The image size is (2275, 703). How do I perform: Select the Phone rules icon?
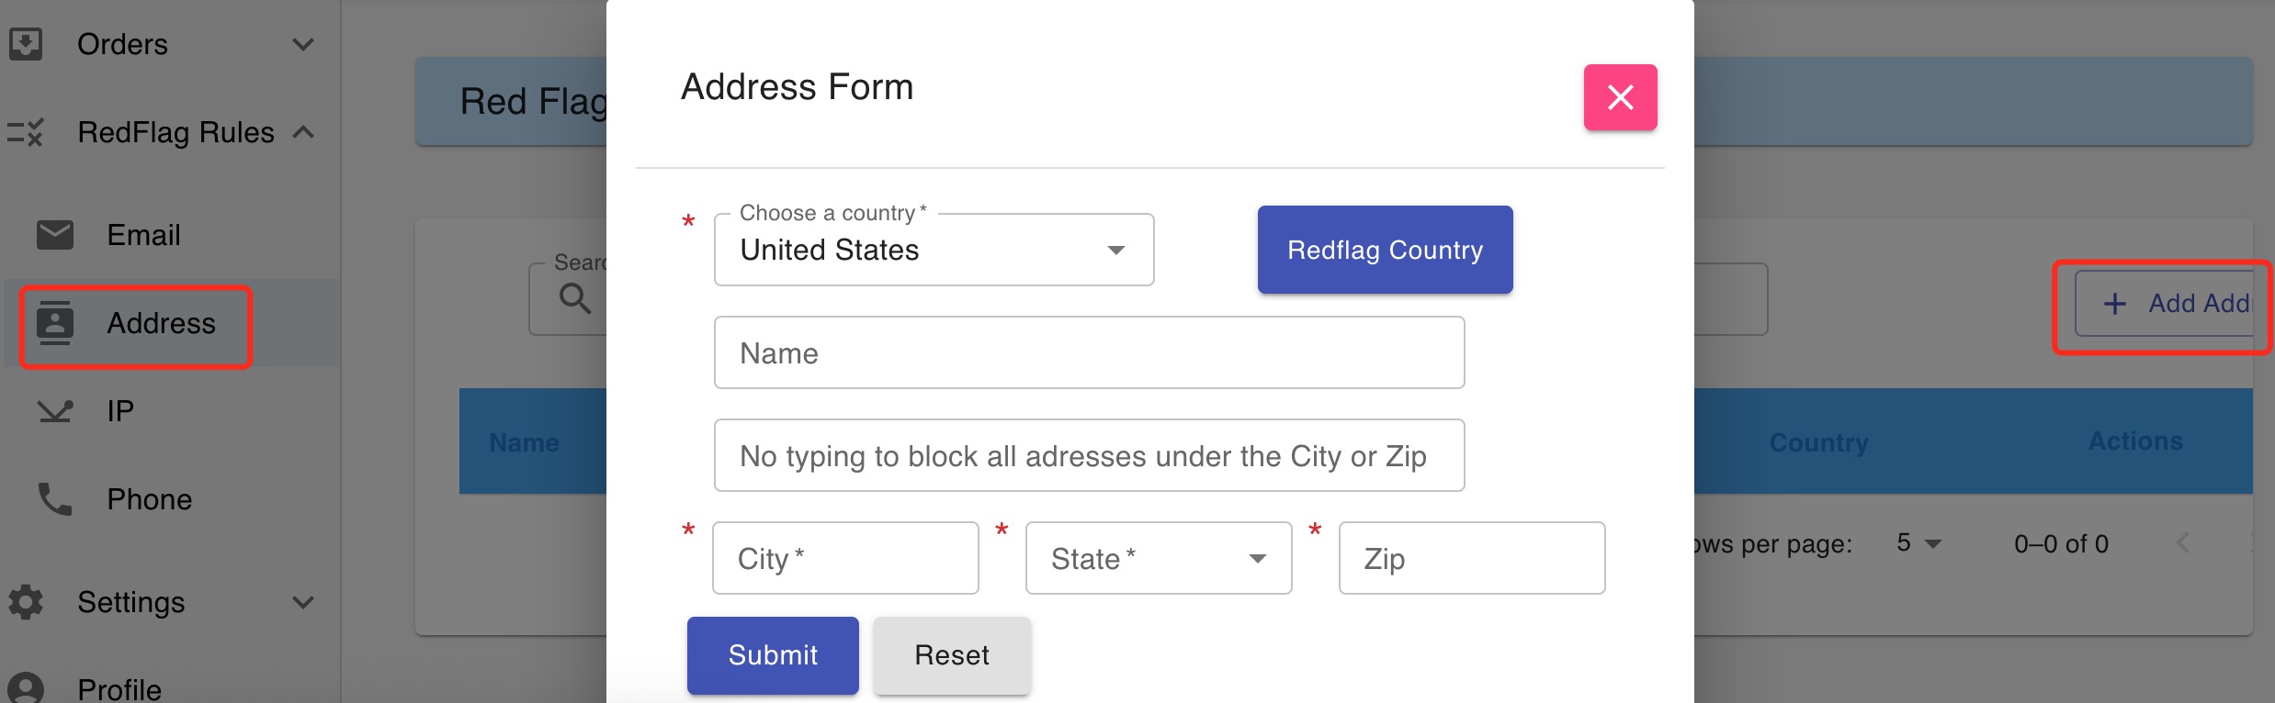[55, 498]
